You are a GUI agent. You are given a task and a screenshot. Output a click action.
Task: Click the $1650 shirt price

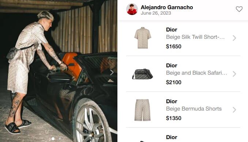tap(173, 46)
